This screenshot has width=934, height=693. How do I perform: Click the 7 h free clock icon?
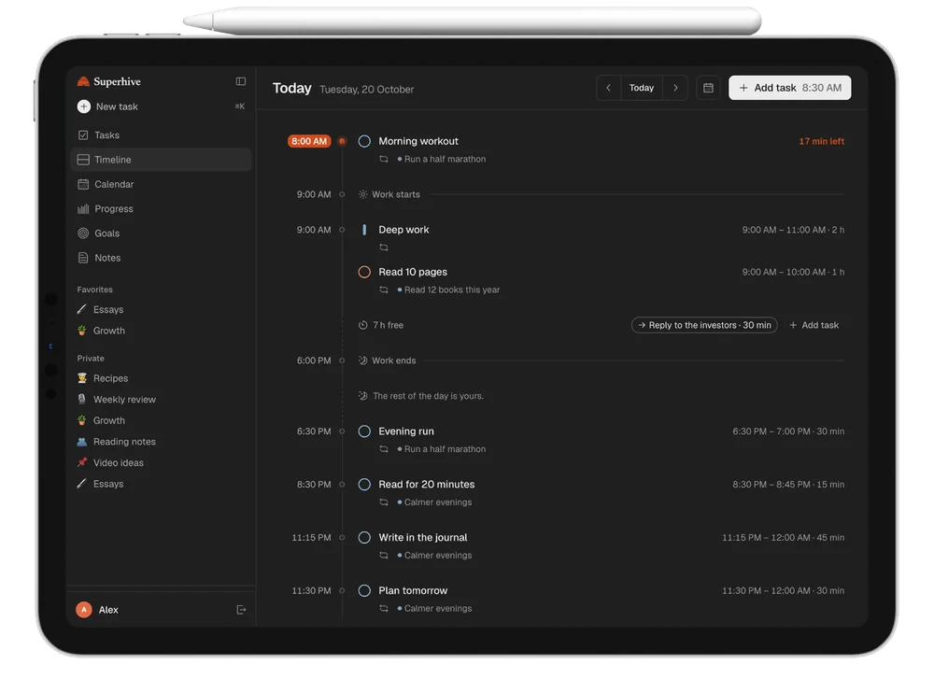pyautogui.click(x=362, y=325)
